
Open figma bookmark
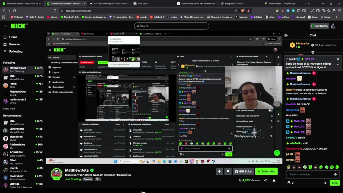point(325,17)
